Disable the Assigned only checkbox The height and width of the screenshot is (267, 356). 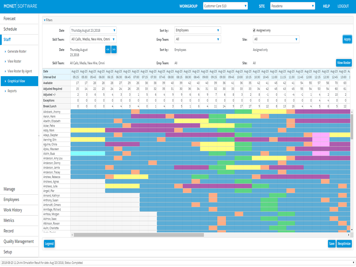click(254, 30)
